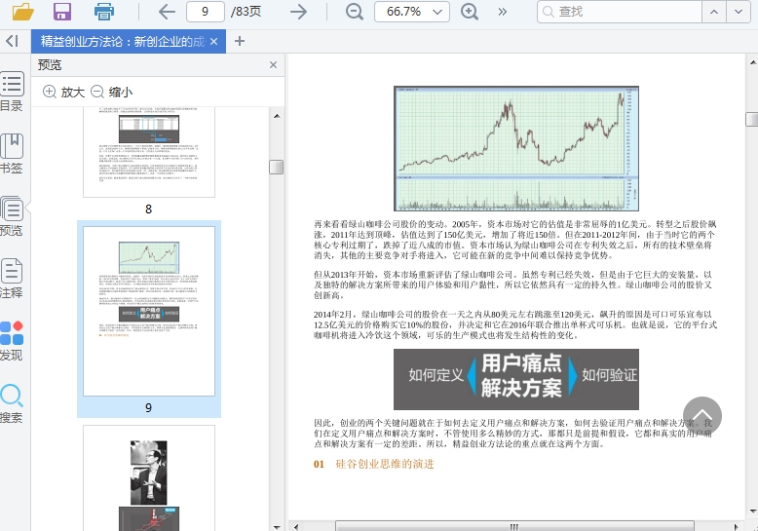
Task: Open a file with the folder icon
Action: coord(22,11)
